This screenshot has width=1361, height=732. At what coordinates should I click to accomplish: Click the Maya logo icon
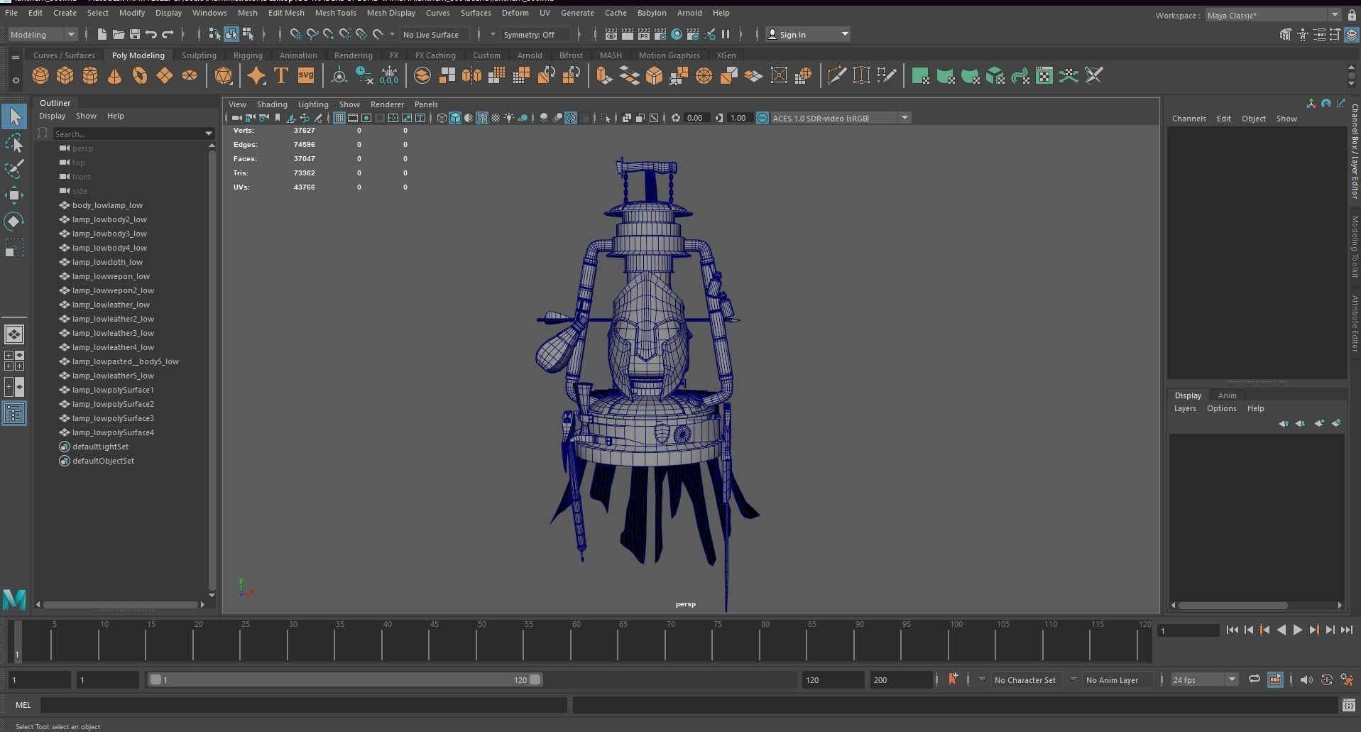click(x=14, y=600)
